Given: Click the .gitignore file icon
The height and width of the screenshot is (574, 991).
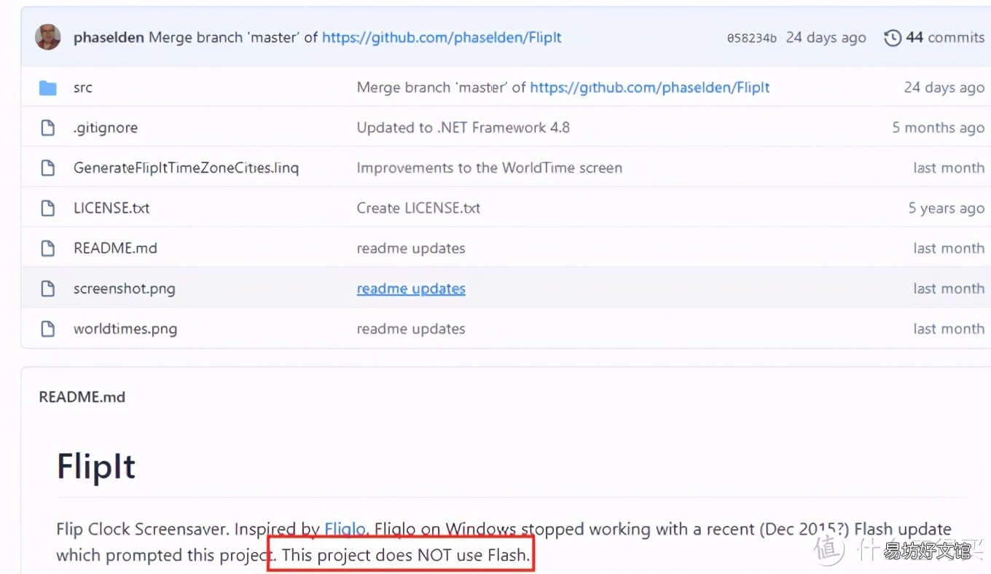Looking at the screenshot, I should tap(48, 128).
